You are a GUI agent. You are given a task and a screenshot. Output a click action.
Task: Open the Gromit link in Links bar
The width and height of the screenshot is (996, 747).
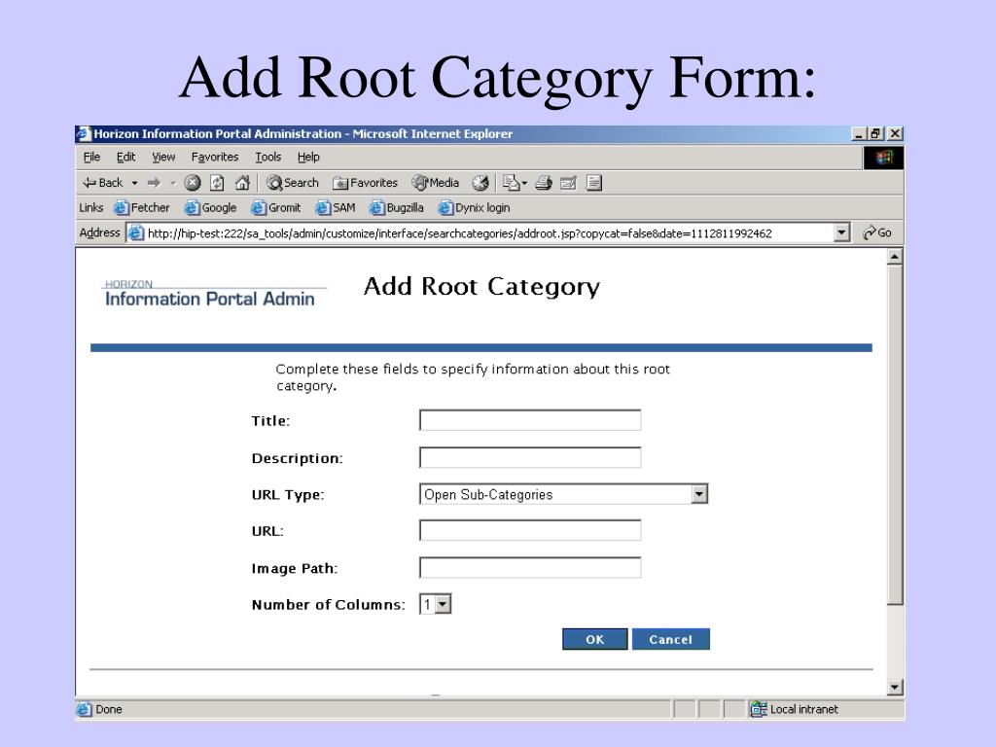coord(275,208)
